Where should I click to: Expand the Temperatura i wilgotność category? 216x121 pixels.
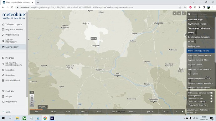tap(199, 28)
